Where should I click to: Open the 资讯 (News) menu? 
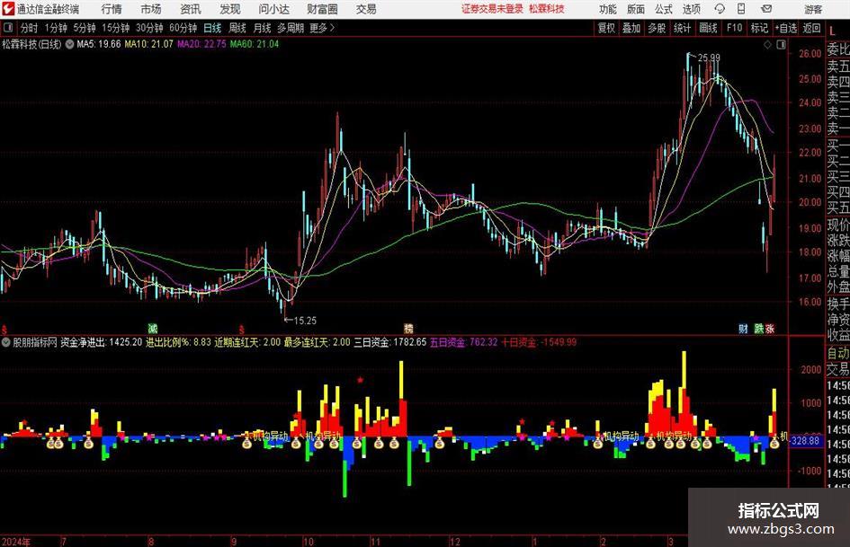pyautogui.click(x=191, y=9)
